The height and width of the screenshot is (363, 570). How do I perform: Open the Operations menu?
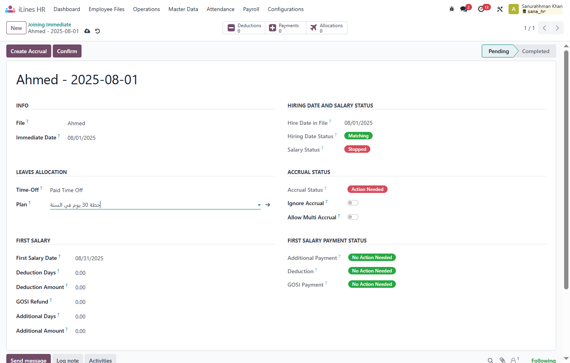pos(147,9)
